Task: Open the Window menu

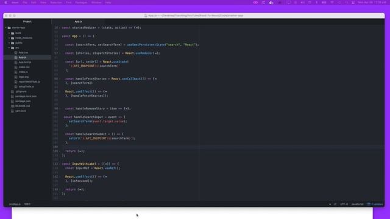Action: [96, 2]
